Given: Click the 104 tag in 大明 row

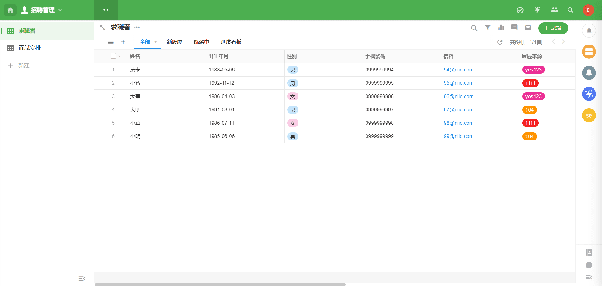Looking at the screenshot, I should coord(530,110).
